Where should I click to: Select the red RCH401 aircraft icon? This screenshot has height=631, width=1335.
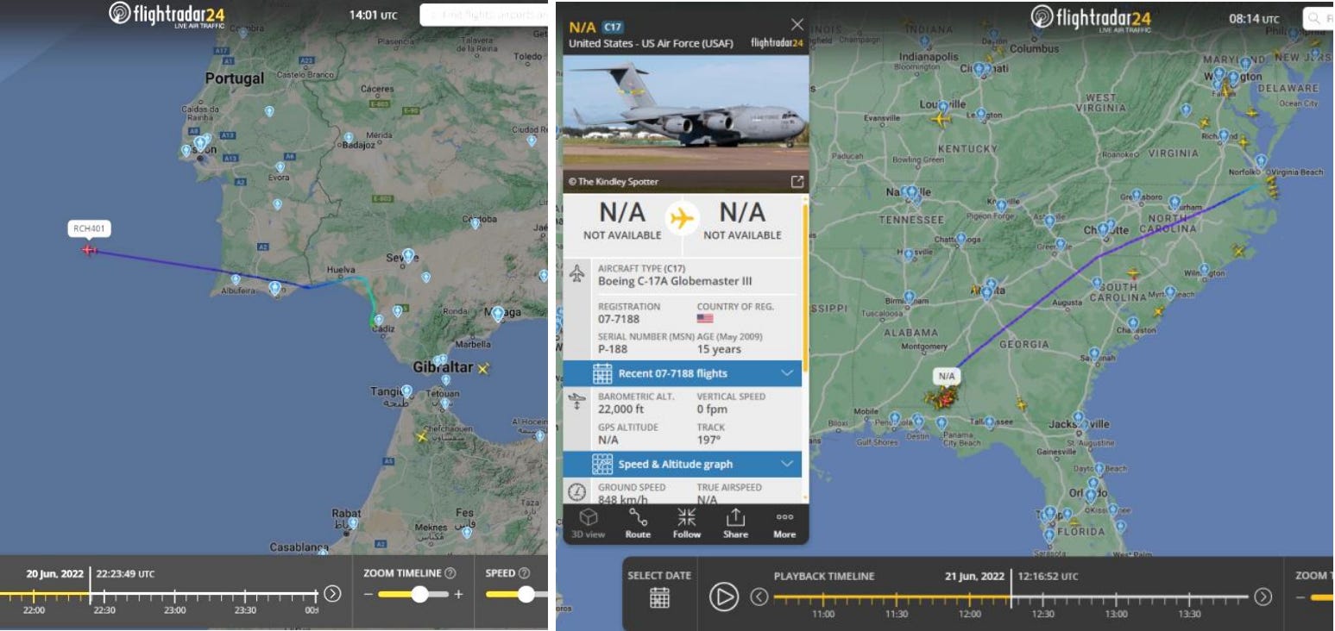coord(88,250)
